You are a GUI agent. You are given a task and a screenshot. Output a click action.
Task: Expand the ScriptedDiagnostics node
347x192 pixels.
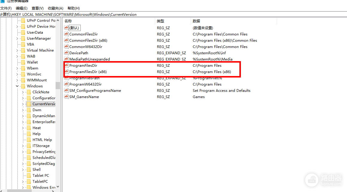[23, 164]
